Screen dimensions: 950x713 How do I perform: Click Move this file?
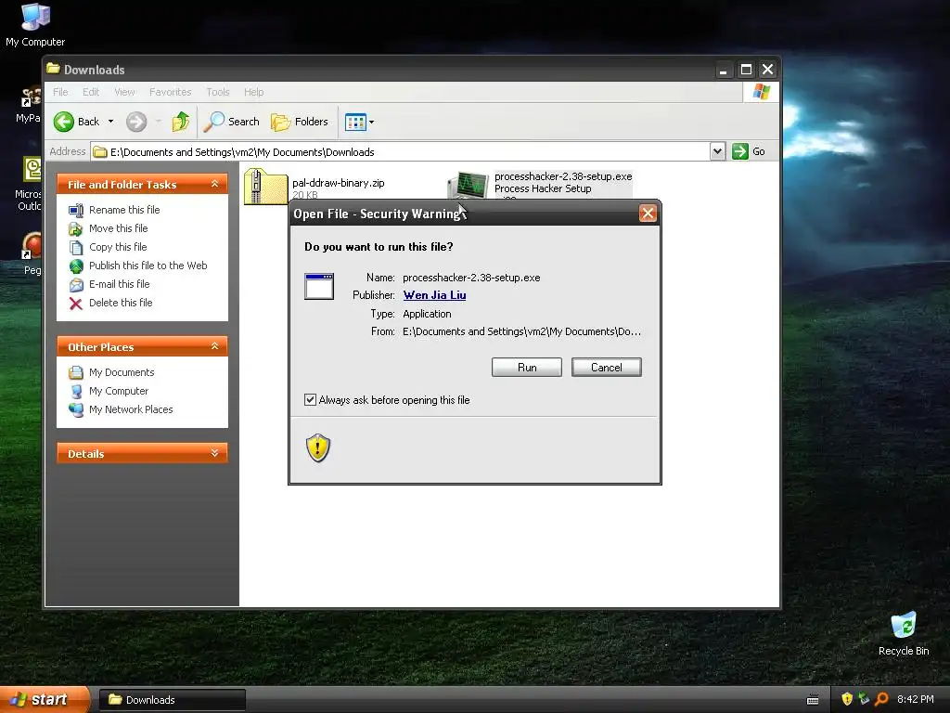118,228
